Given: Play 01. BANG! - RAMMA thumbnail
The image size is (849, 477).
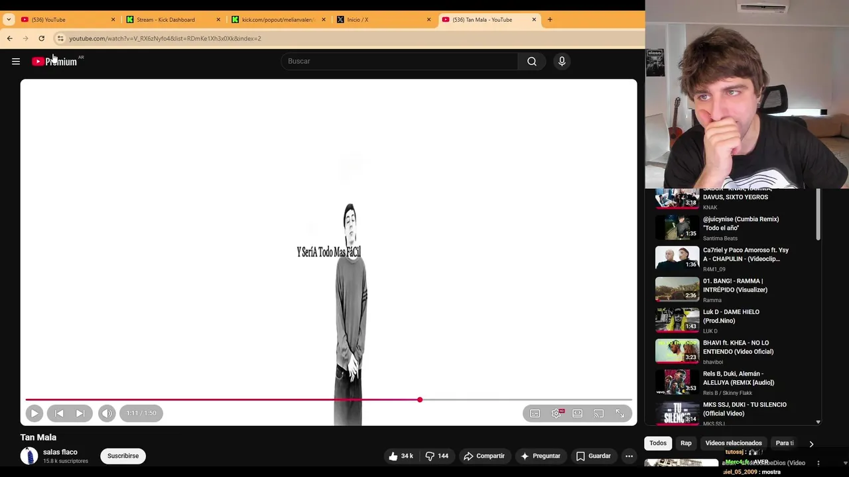Looking at the screenshot, I should (677, 289).
